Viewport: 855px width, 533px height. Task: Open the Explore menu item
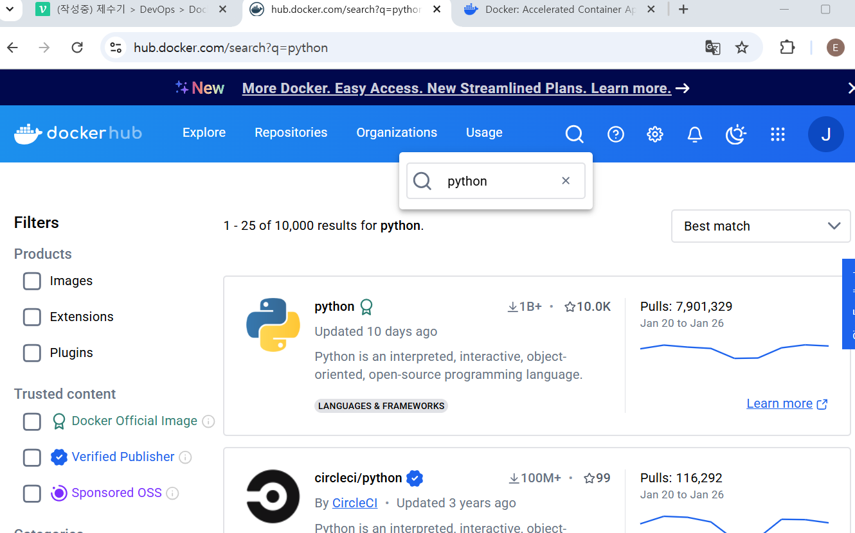(204, 132)
